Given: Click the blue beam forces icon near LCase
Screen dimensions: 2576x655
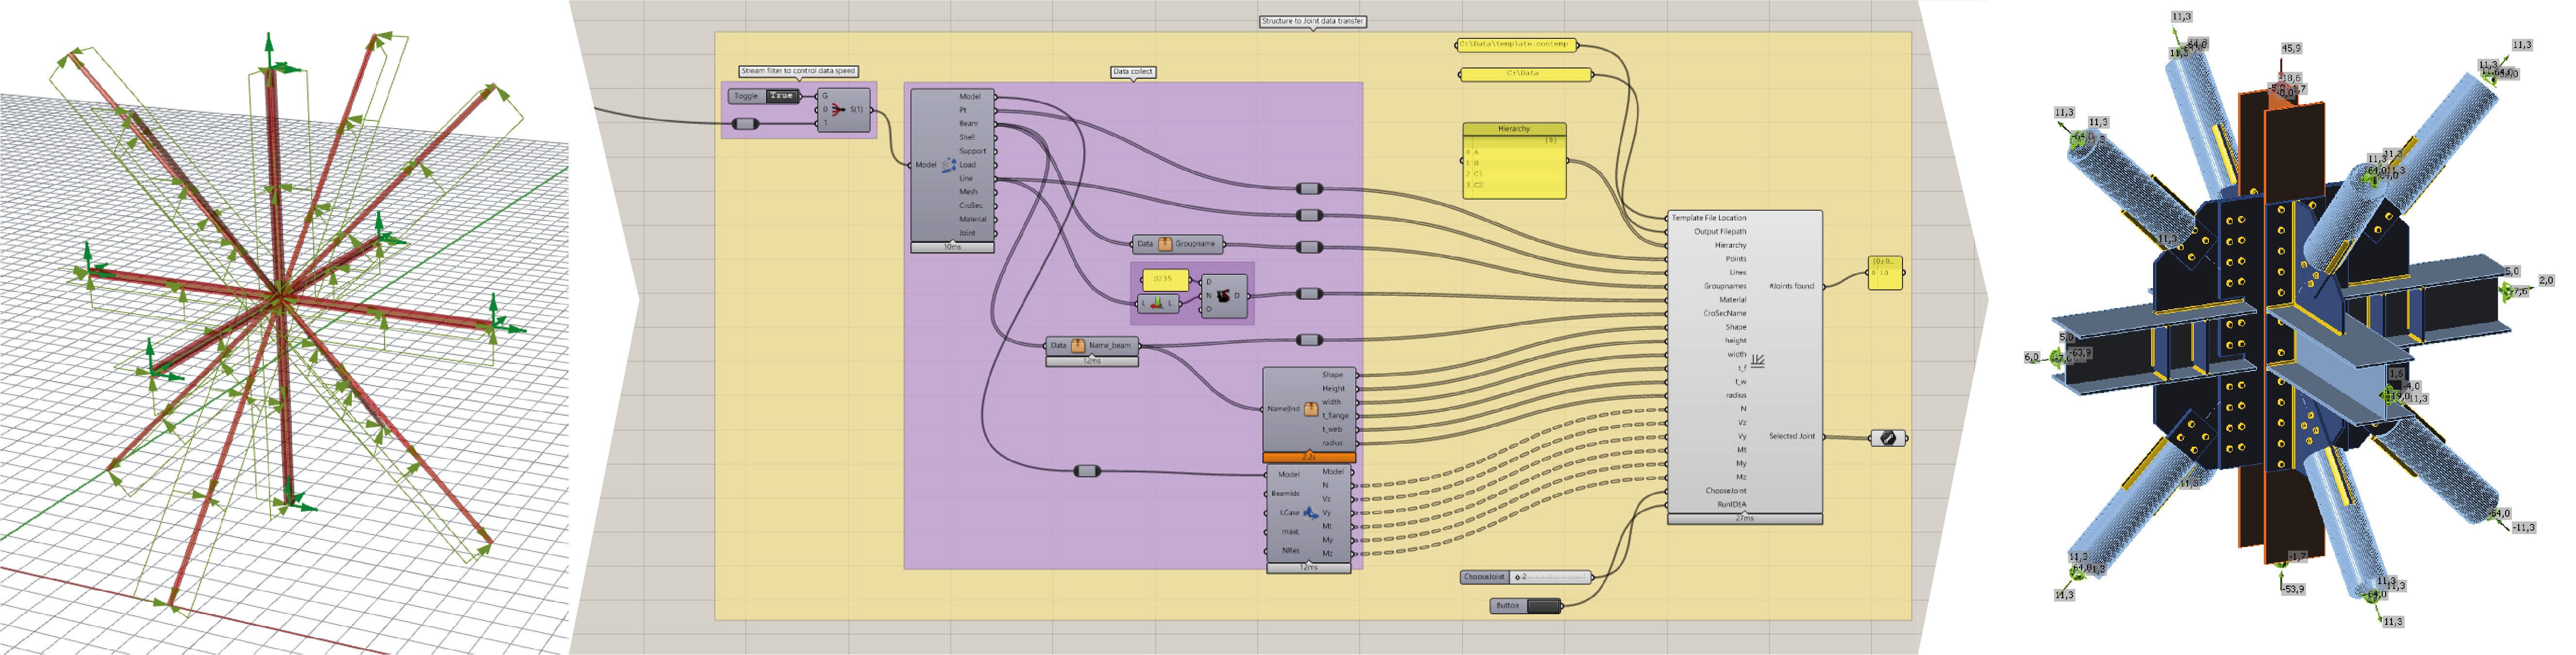Looking at the screenshot, I should coord(1310,513).
